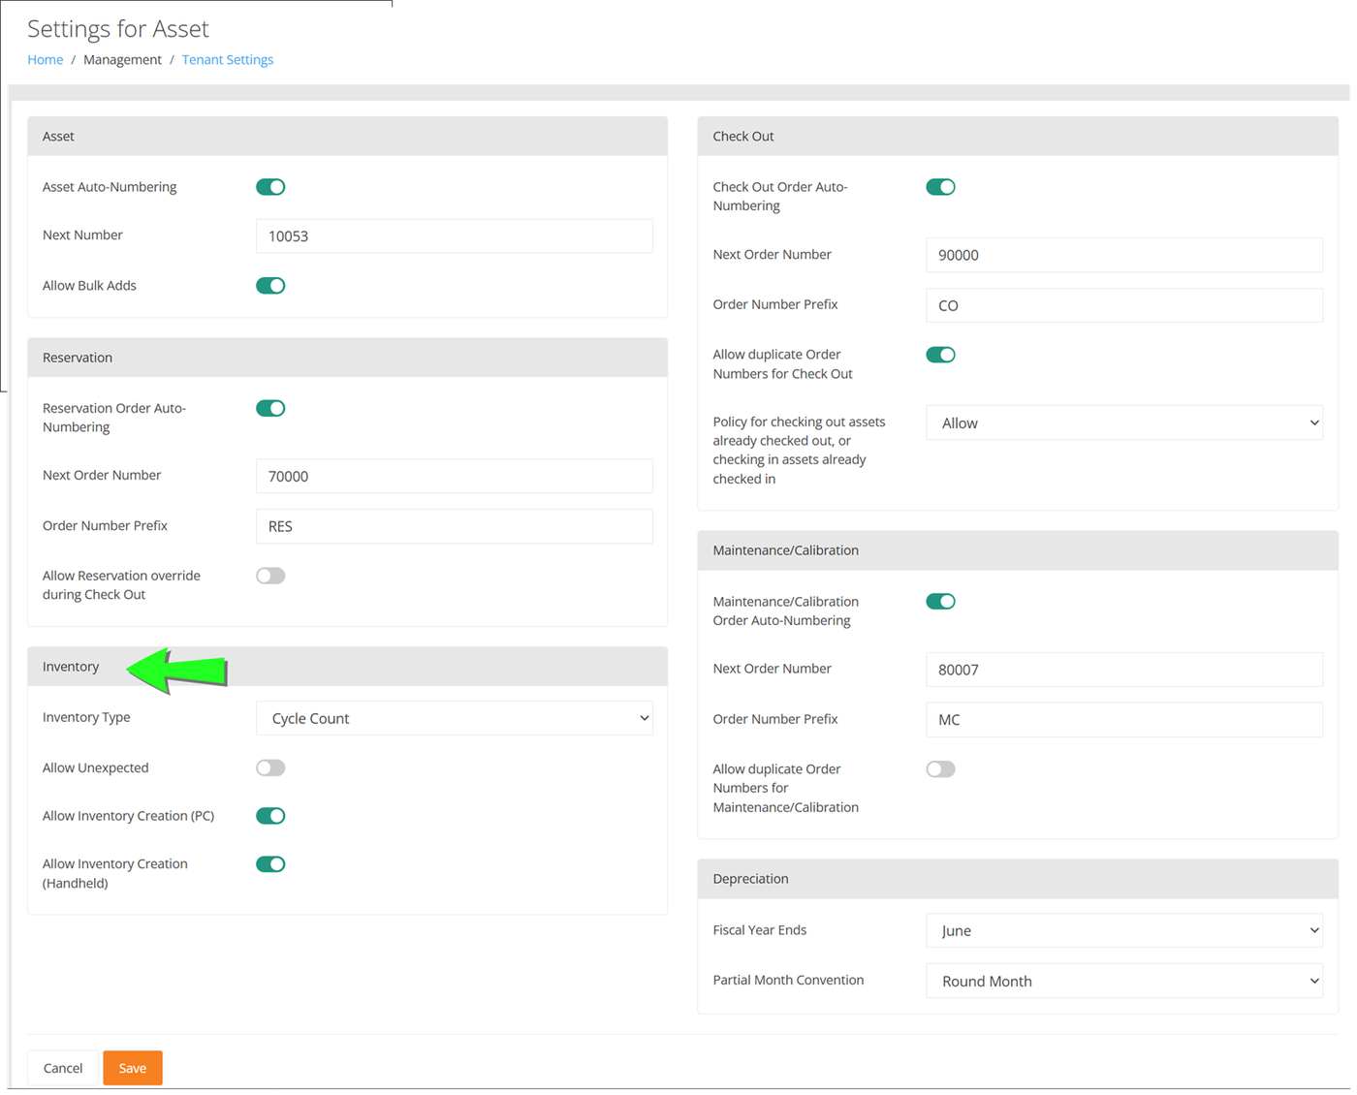Click the Asset Next Number field

tap(454, 235)
